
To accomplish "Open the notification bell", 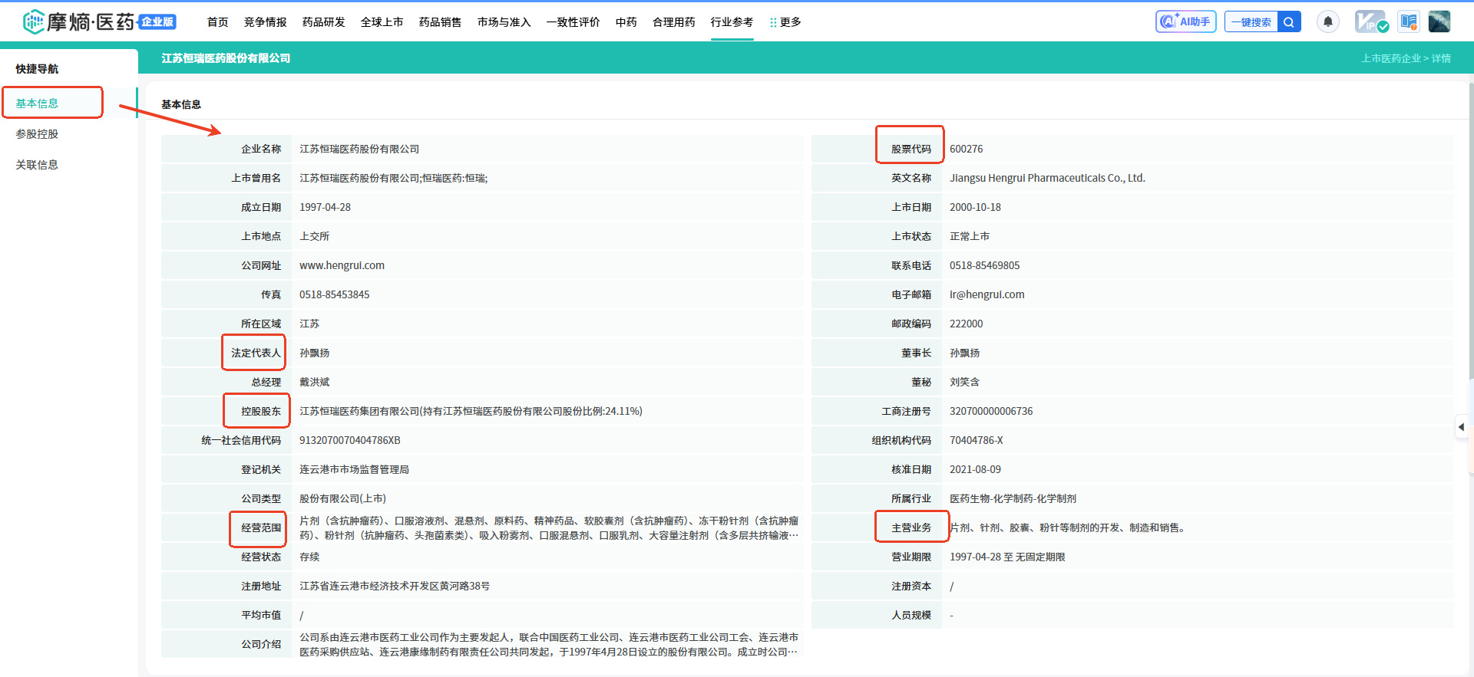I will [1328, 21].
